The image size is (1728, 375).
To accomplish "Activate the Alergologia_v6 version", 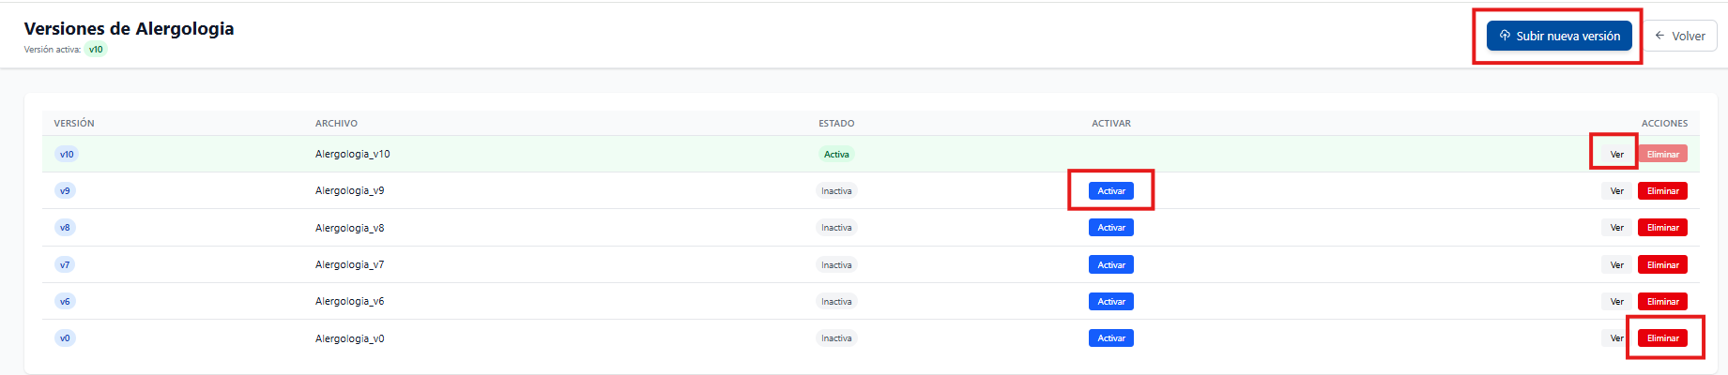I will 1110,301.
